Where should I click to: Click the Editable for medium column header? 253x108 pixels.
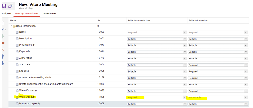(x=198, y=20)
